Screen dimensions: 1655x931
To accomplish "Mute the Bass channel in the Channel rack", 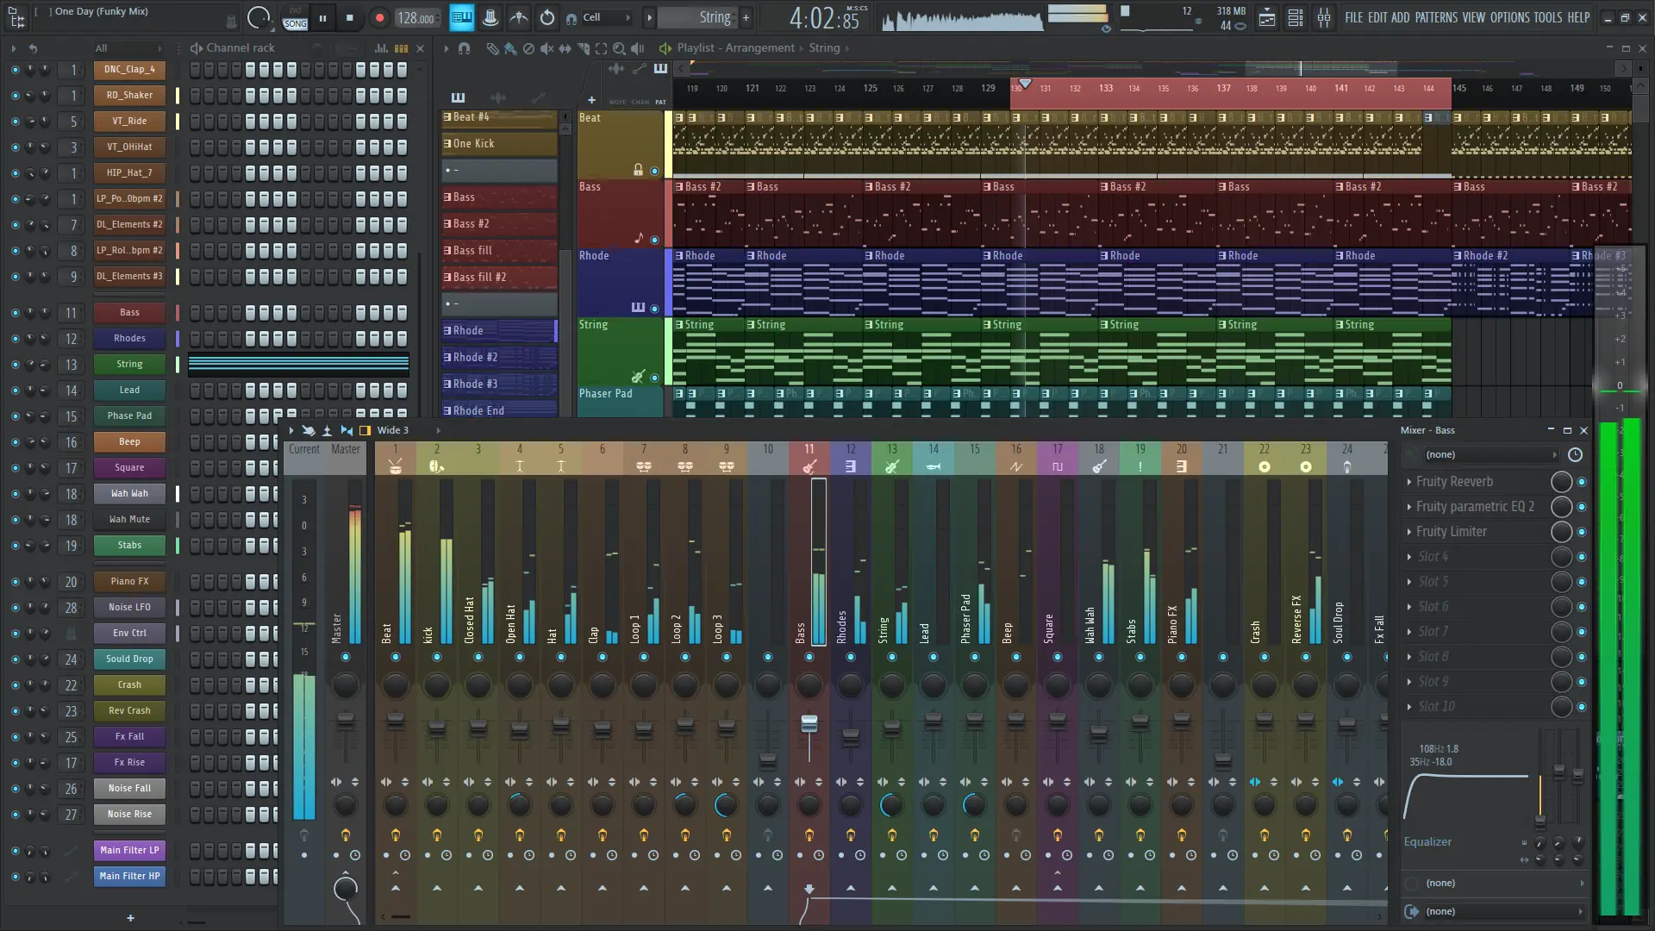I will 14,312.
